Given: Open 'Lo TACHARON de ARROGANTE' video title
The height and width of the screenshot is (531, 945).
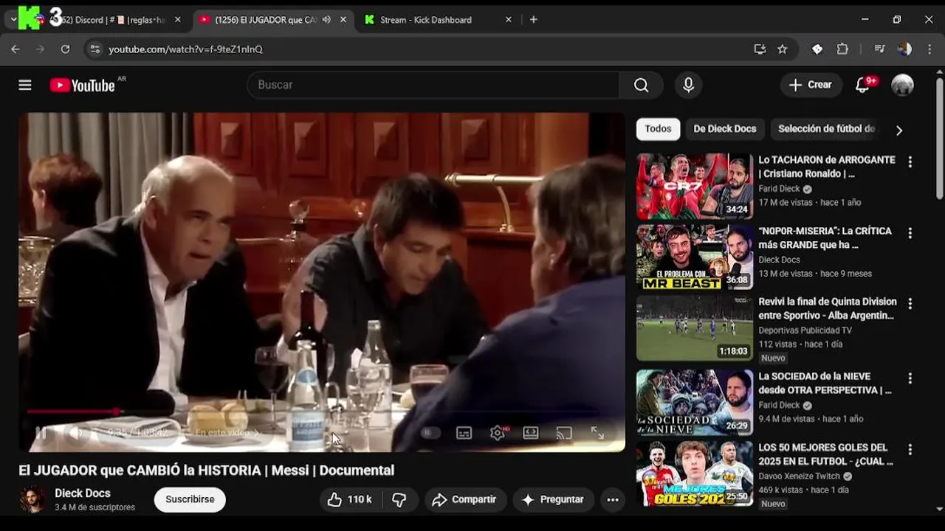Looking at the screenshot, I should point(827,167).
